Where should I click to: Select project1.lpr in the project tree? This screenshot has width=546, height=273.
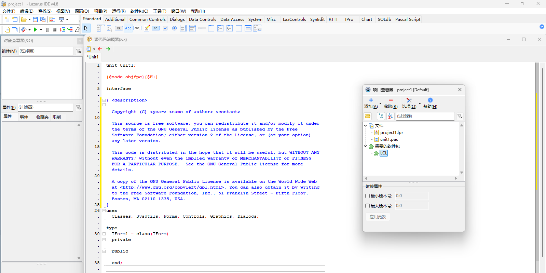[x=392, y=133]
